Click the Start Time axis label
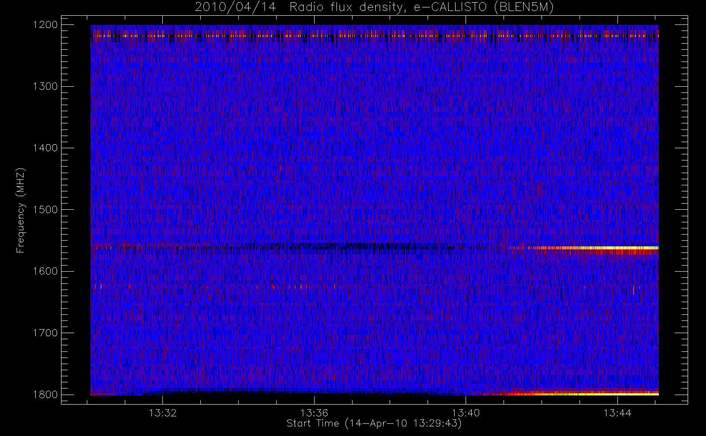Viewport: 706px width, 436px height. [374, 423]
